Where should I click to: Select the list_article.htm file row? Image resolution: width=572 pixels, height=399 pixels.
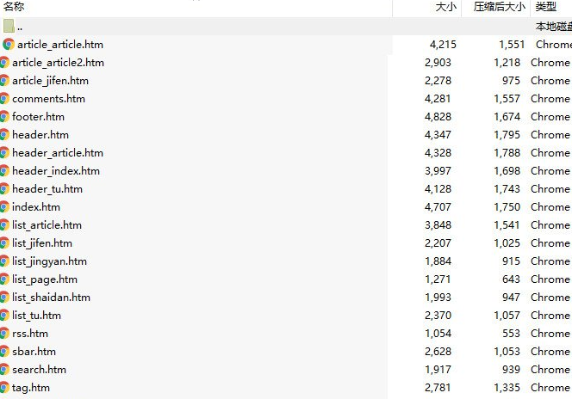click(47, 225)
